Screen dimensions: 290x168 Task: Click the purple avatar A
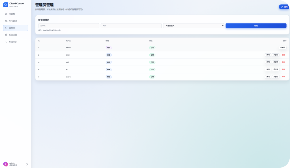[x=6, y=164]
